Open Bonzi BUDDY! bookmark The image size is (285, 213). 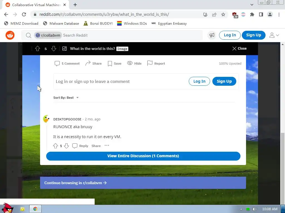pos(98,23)
